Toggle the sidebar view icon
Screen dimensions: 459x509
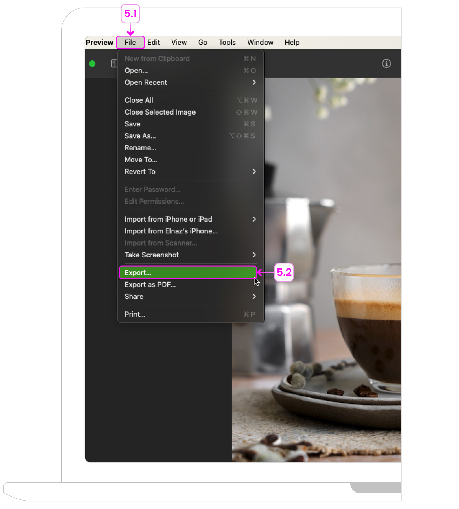coord(114,64)
